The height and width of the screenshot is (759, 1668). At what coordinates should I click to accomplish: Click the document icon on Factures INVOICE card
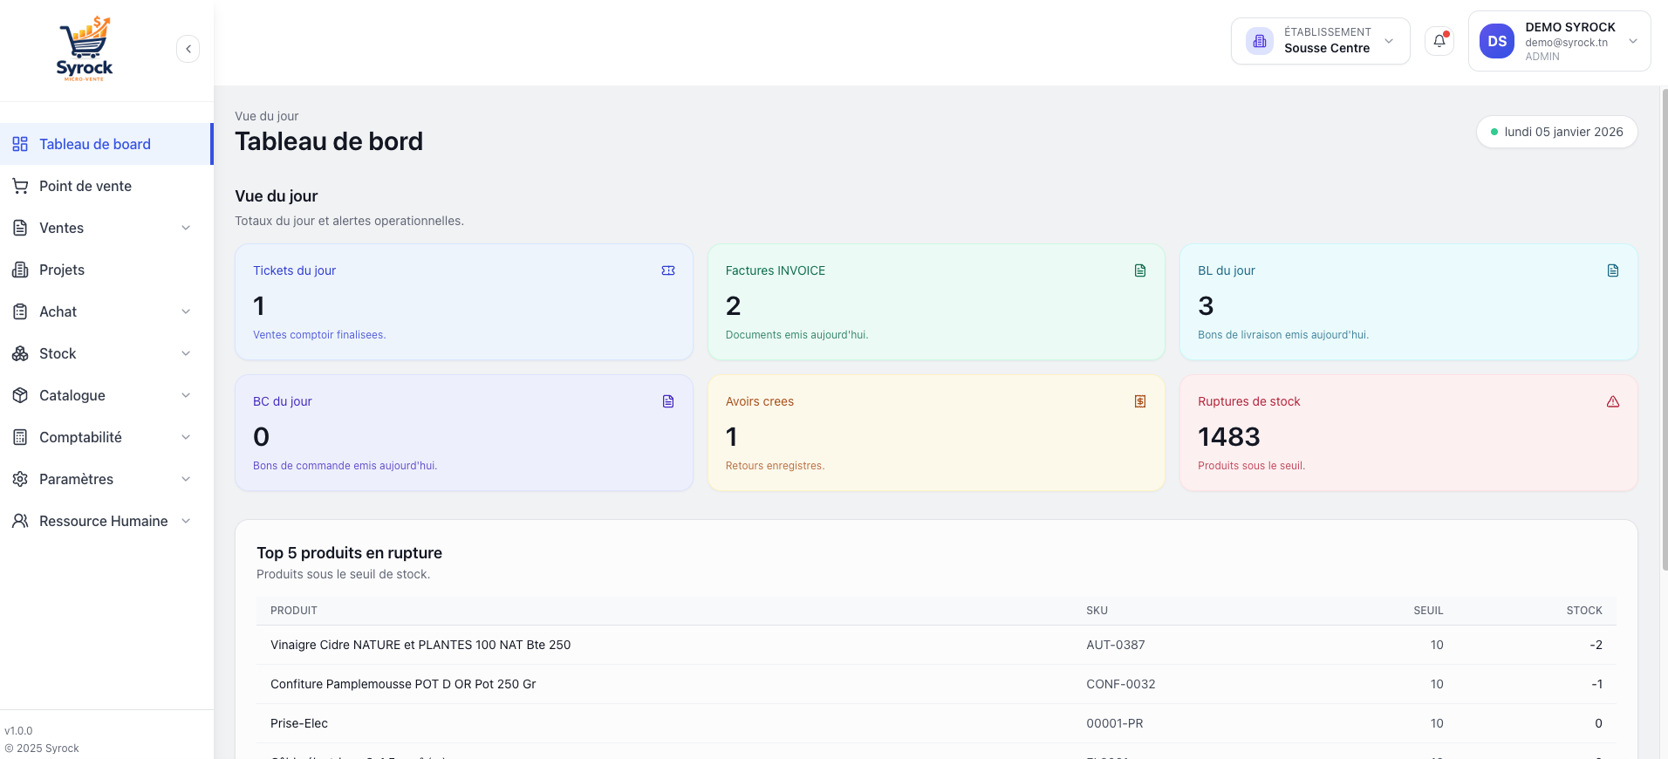(x=1139, y=270)
